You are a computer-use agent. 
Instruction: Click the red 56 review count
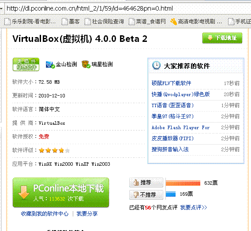point(148,208)
